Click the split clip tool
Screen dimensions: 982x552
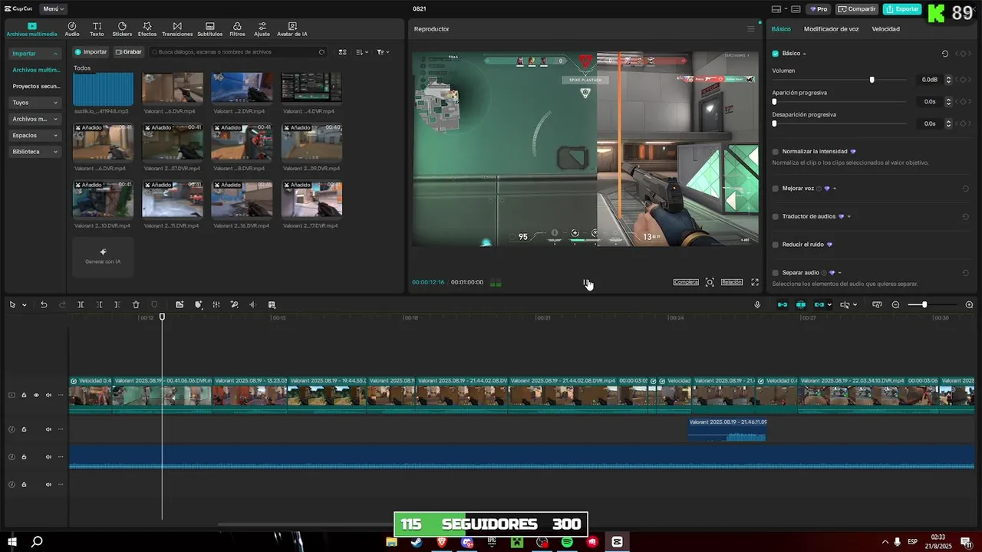81,305
